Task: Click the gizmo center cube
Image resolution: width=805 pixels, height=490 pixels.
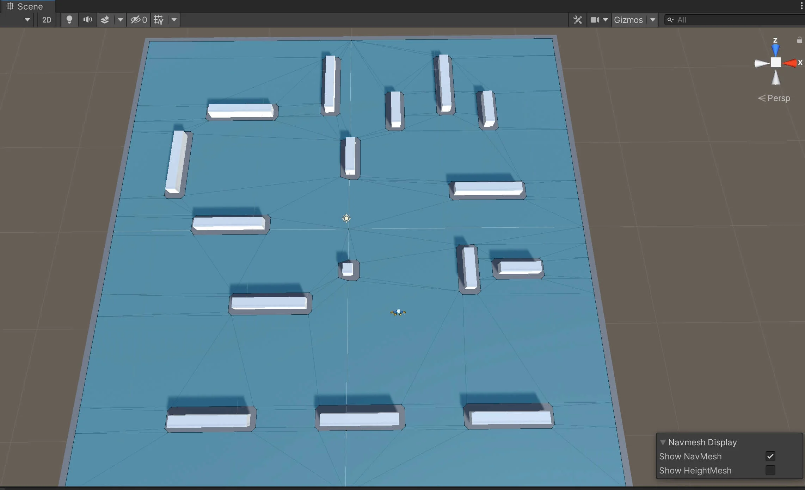Action: coord(776,62)
